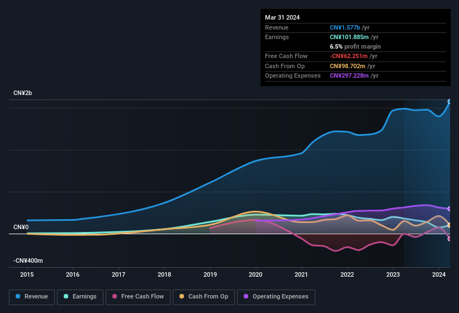
Task: Click the CN¥1.577b revenue value
Action: 345,27
